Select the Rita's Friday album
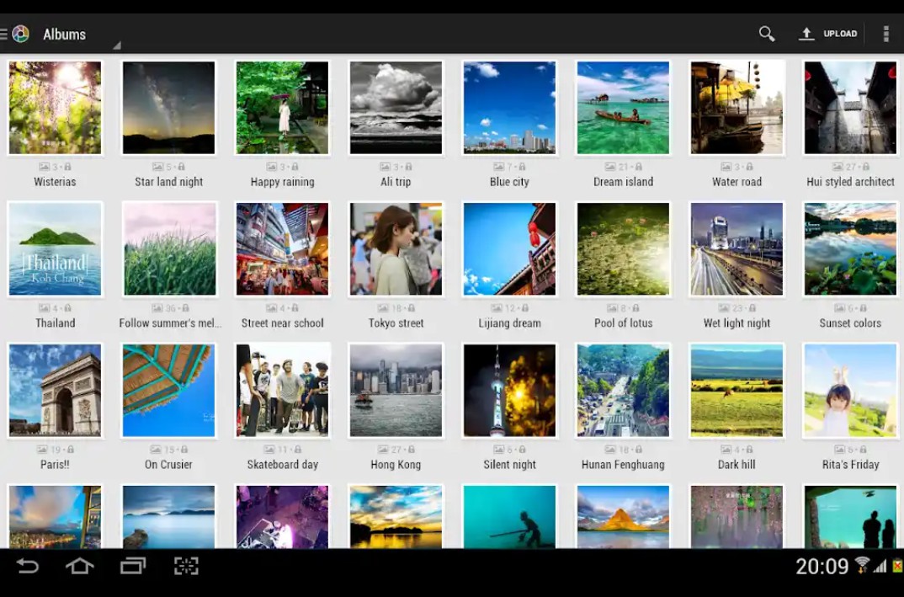Image resolution: width=904 pixels, height=597 pixels. [x=850, y=391]
